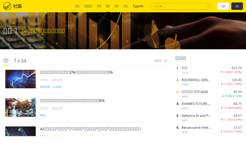Click the AGIX ticker symbol
Screen dimensions: 246x154
[184, 97]
